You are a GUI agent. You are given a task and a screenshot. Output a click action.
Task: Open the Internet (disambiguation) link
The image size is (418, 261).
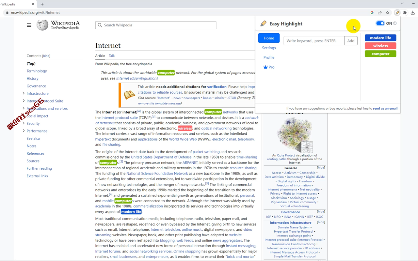point(137,78)
